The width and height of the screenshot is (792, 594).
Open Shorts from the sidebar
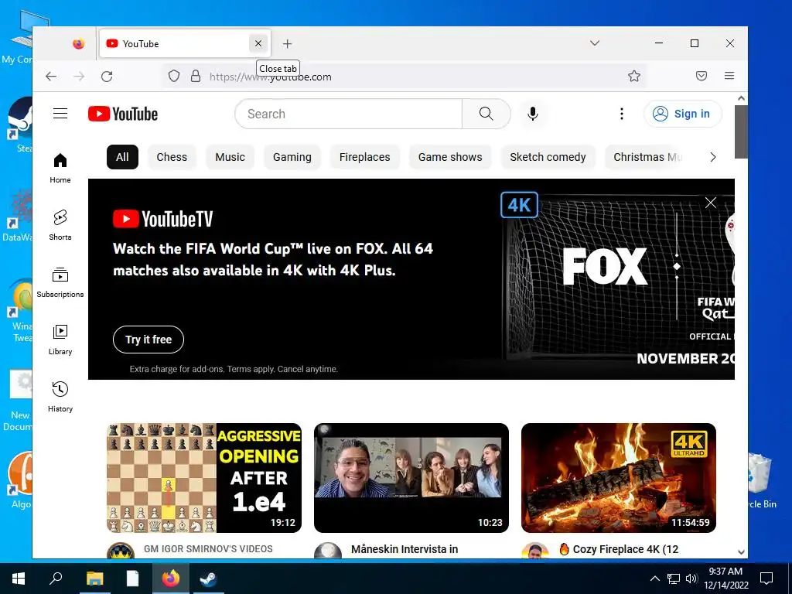point(60,225)
